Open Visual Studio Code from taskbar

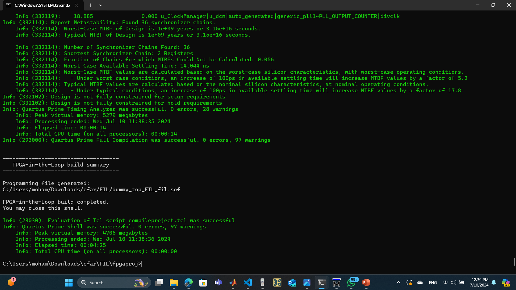coord(248,282)
